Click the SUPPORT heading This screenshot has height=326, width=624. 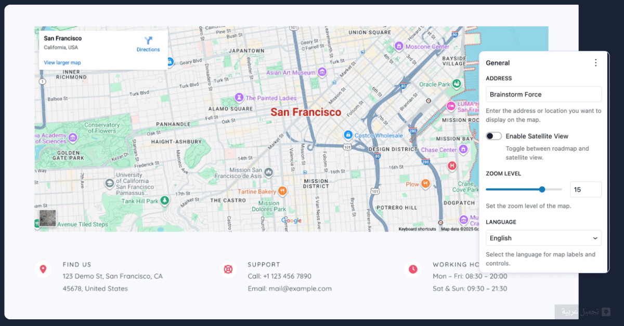pos(264,264)
